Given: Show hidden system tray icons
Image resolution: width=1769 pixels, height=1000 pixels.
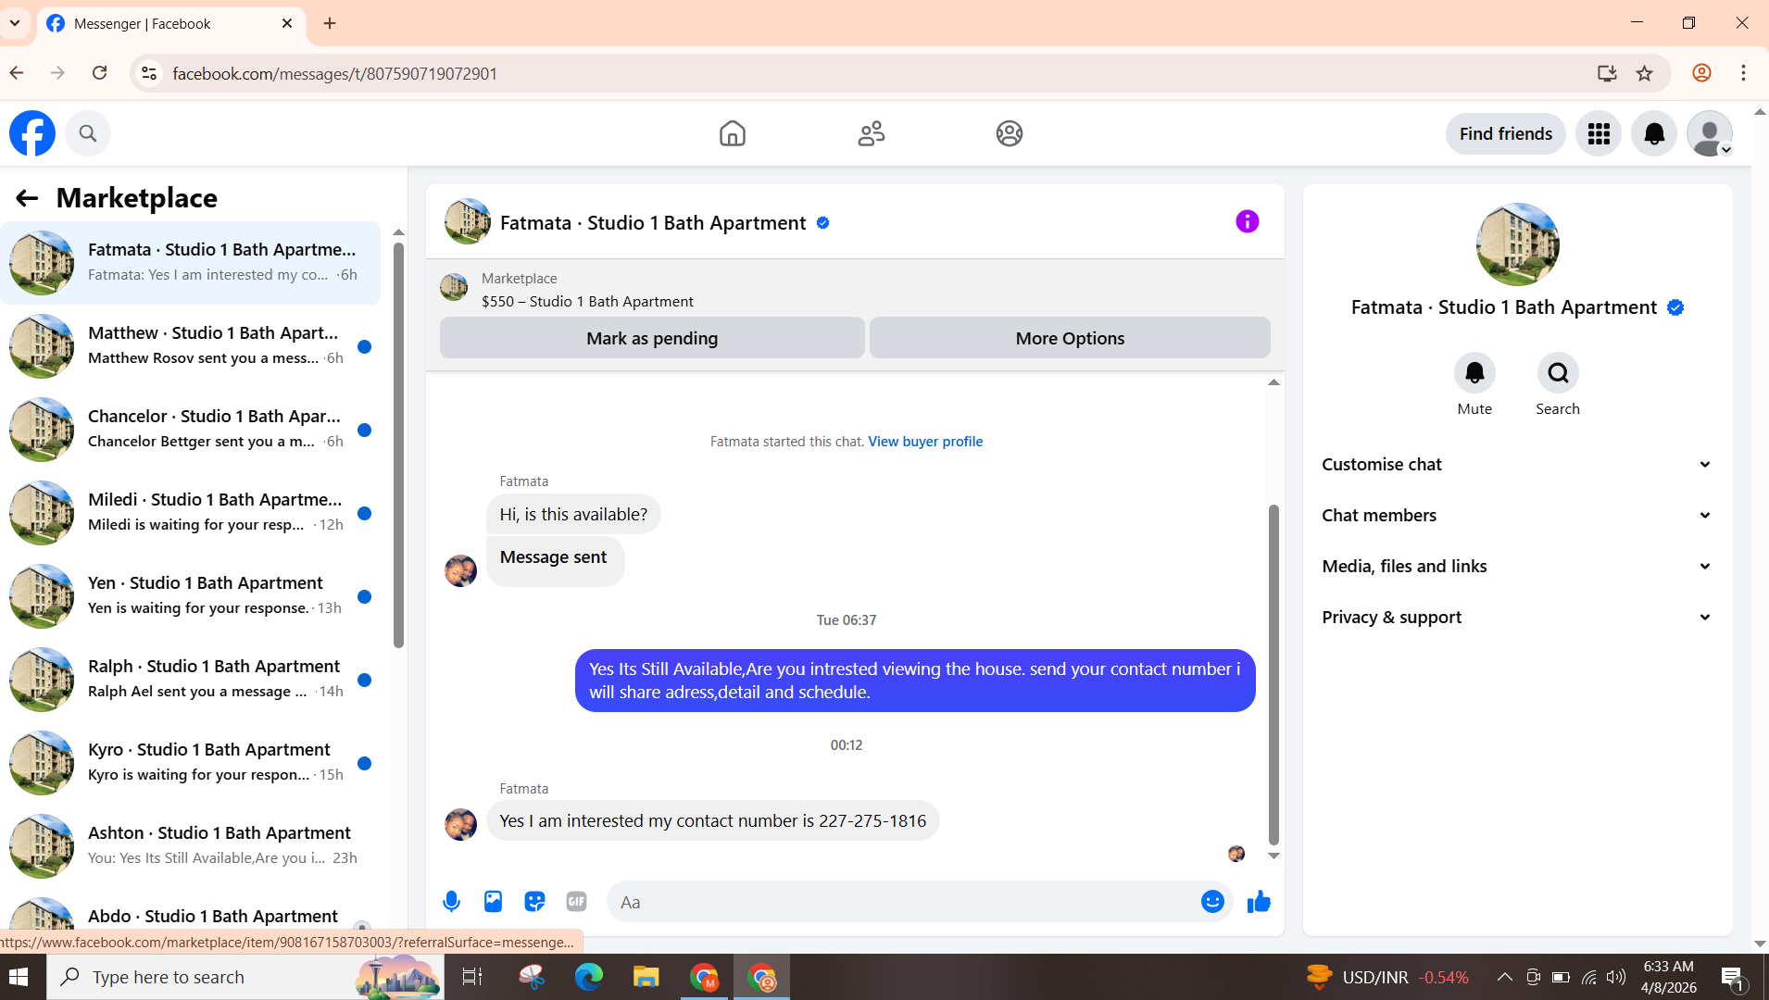Looking at the screenshot, I should tap(1504, 977).
